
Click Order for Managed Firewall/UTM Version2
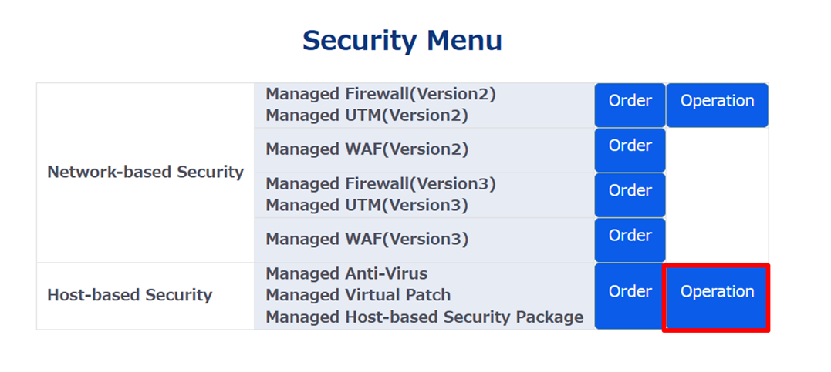pyautogui.click(x=630, y=105)
